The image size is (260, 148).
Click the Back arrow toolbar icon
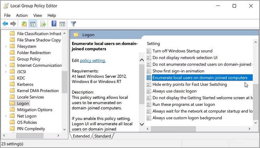pyautogui.click(x=5, y=24)
